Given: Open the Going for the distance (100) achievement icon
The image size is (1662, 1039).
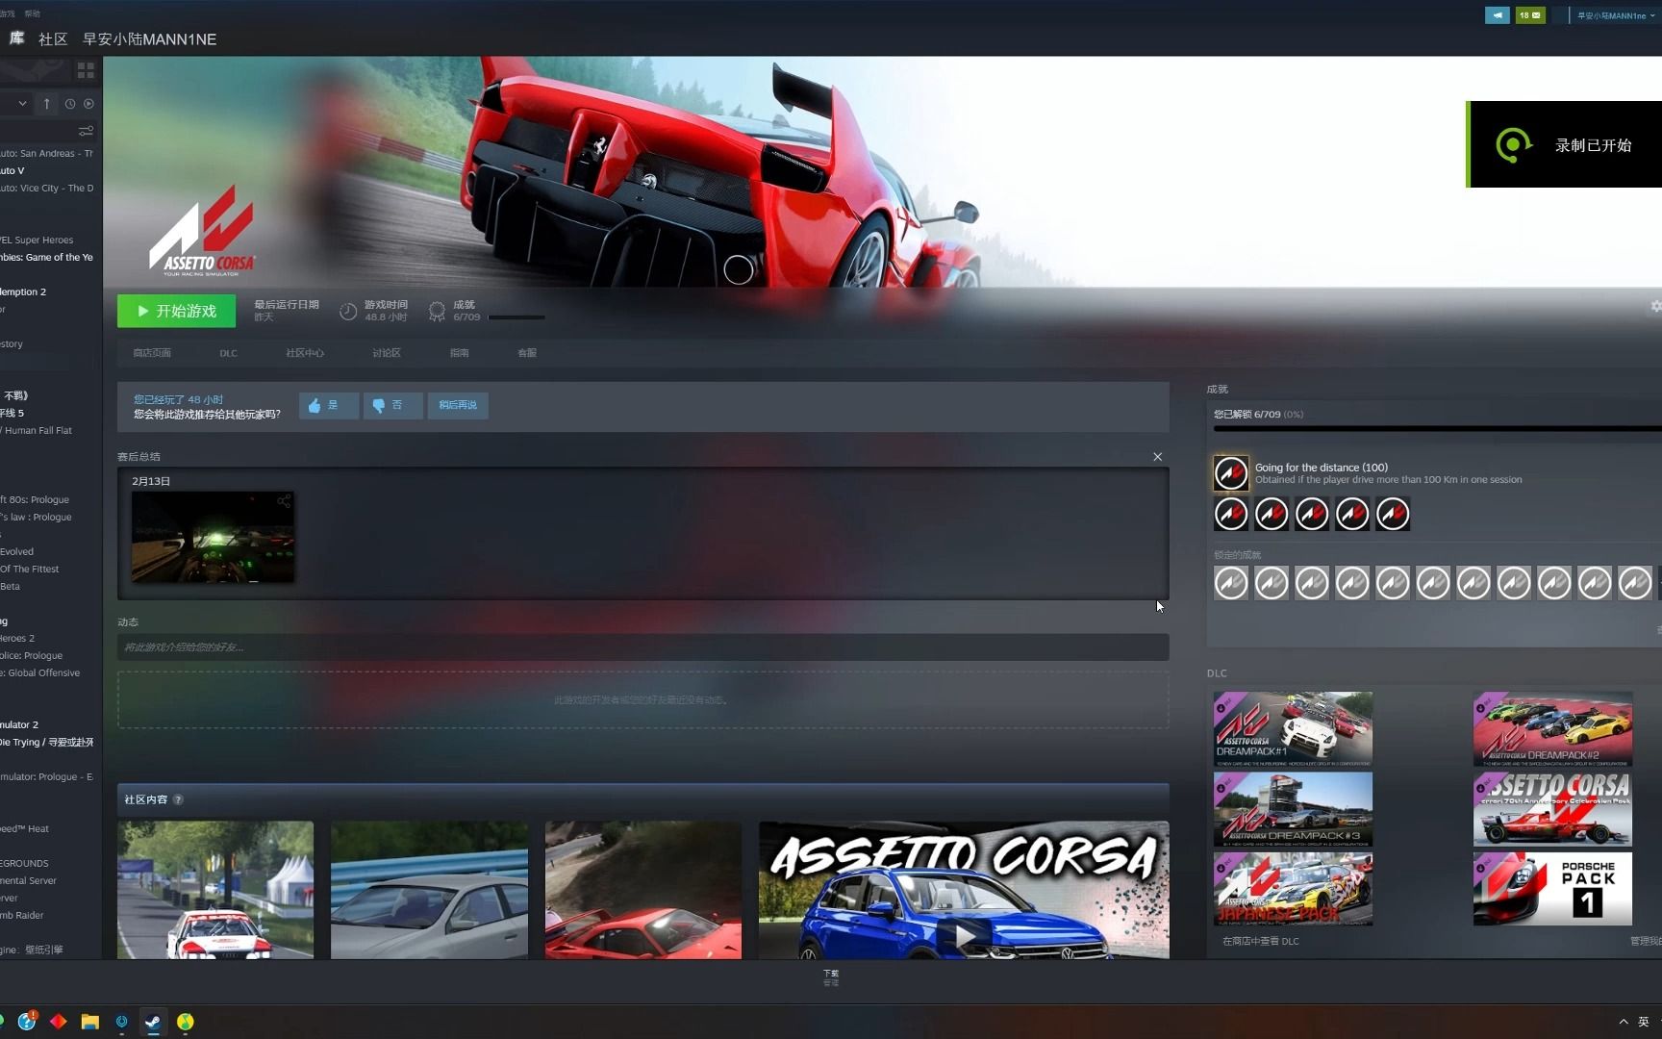Looking at the screenshot, I should click(1231, 473).
